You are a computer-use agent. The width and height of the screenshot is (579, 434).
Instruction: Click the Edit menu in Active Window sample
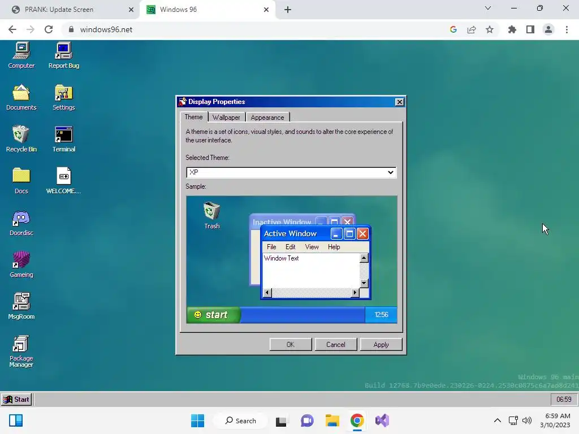click(290, 247)
